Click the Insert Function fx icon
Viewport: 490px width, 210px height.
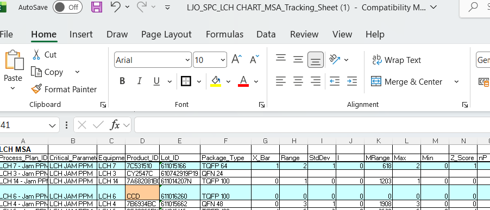tap(115, 125)
